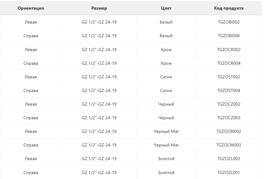Click the Размер column header

tap(99, 8)
